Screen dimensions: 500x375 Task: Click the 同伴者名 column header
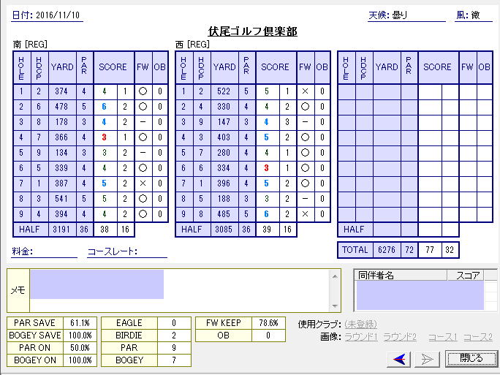click(401, 275)
